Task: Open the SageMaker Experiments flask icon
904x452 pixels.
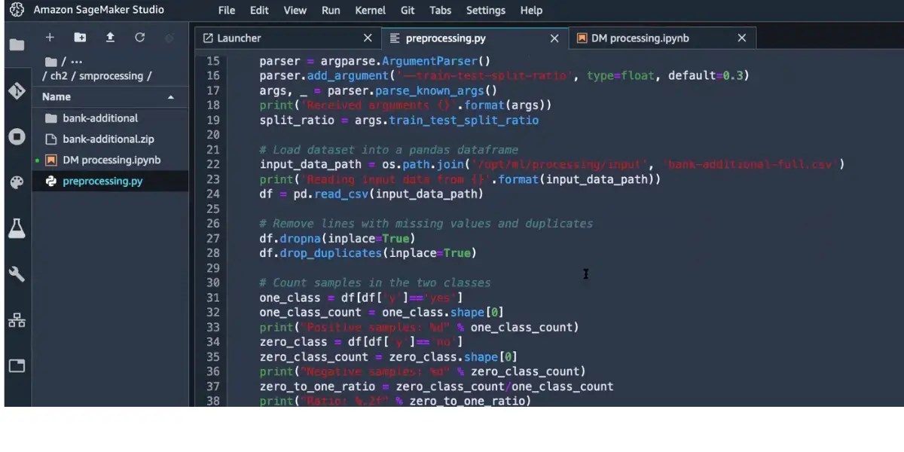Action: point(17,229)
